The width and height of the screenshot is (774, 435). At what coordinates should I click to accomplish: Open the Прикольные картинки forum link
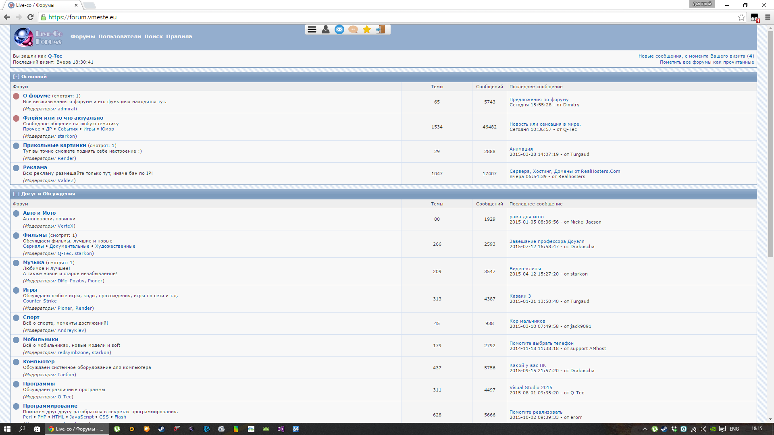click(54, 145)
